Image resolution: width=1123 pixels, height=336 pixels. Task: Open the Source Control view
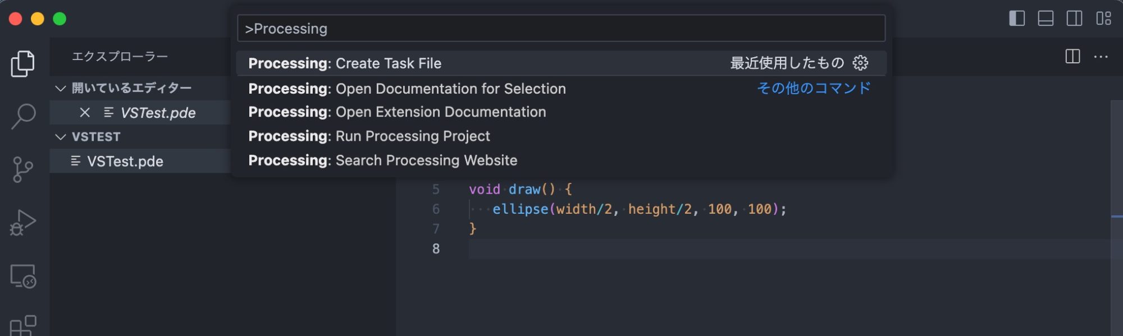point(22,169)
